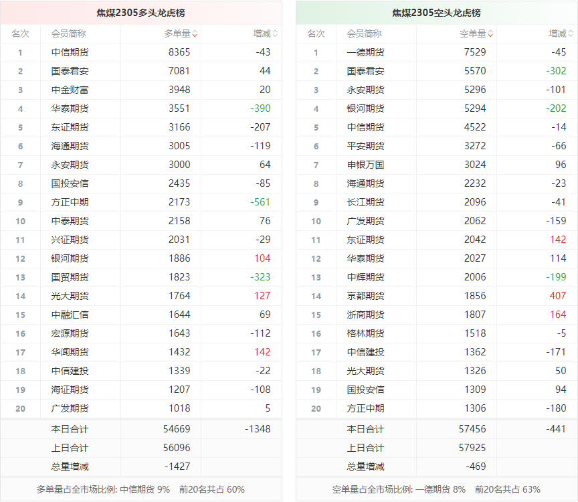Open 中信期货 ranked first in long table
Image resolution: width=578 pixels, height=502 pixels.
(70, 52)
